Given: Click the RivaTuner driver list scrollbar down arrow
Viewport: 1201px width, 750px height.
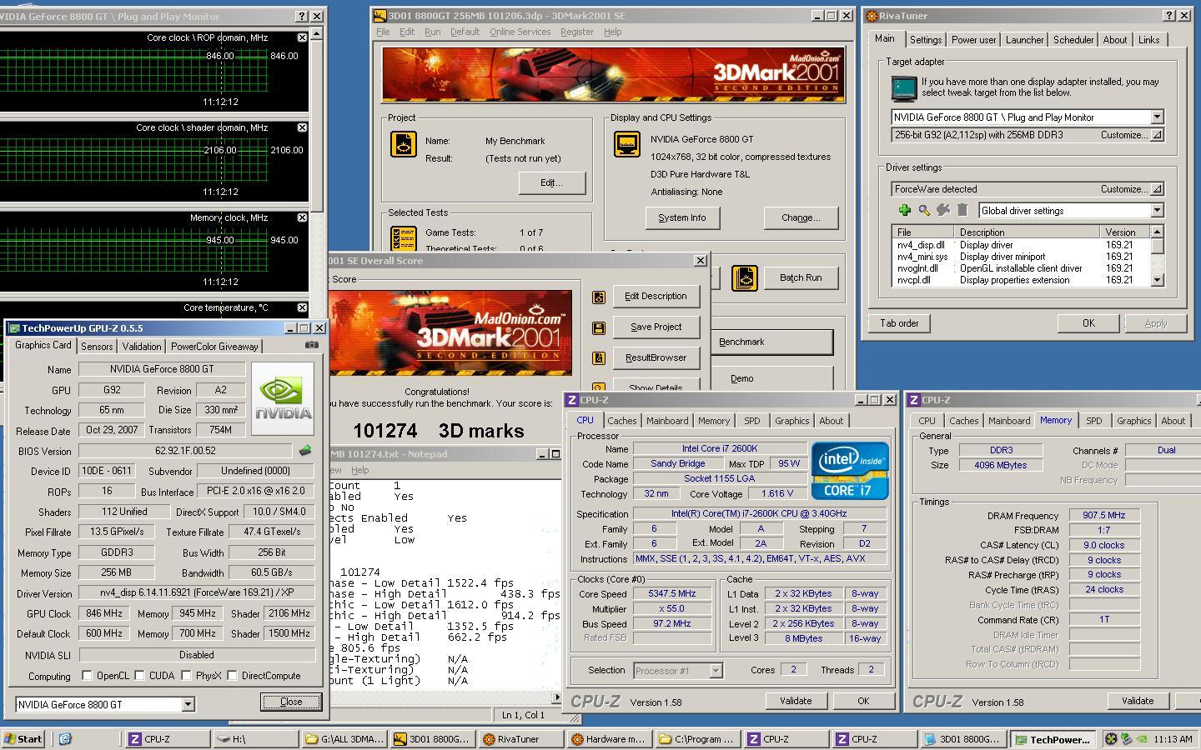Looking at the screenshot, I should tap(1157, 281).
